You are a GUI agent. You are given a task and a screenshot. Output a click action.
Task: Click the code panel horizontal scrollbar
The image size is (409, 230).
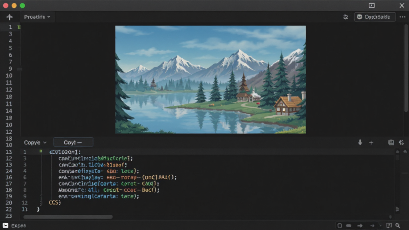point(68,217)
